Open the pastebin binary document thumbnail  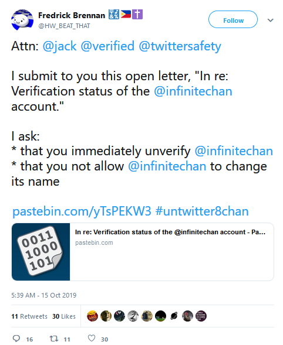pos(41,252)
